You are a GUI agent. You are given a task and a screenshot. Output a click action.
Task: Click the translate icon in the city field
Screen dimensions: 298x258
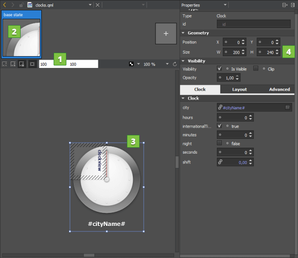pyautogui.click(x=288, y=107)
